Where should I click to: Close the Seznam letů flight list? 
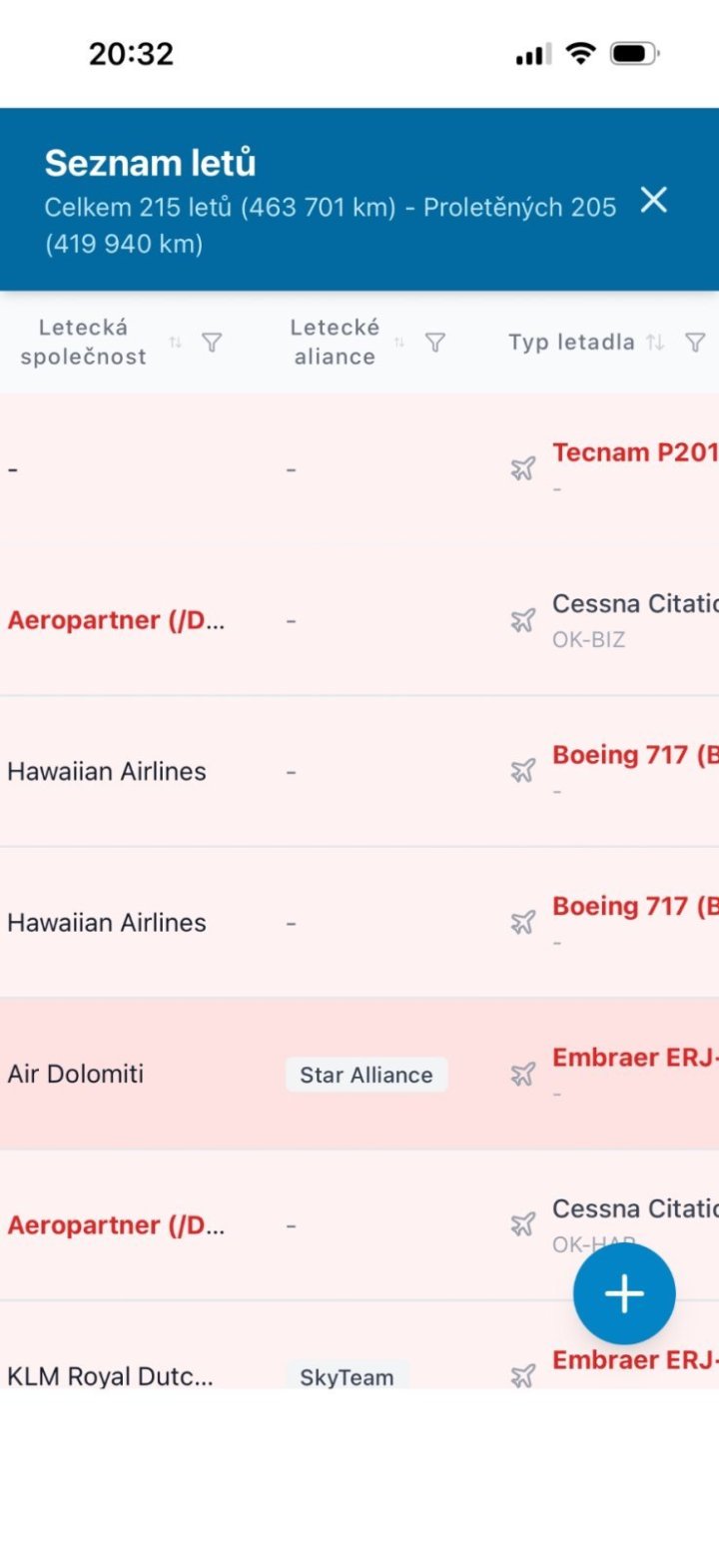[653, 201]
